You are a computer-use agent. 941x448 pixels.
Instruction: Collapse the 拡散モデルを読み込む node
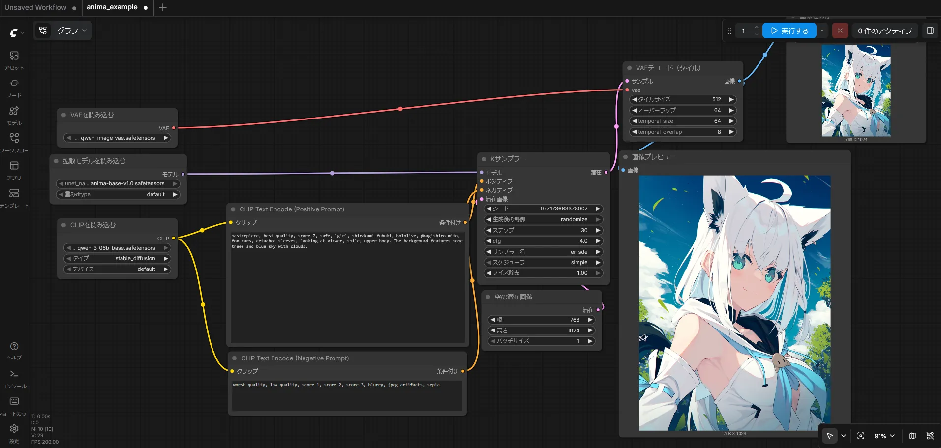[56, 161]
